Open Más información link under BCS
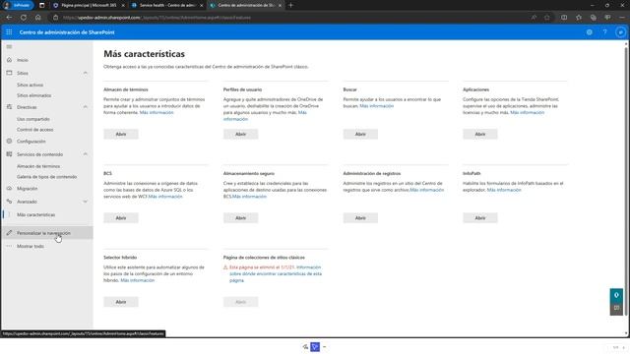 click(x=165, y=197)
